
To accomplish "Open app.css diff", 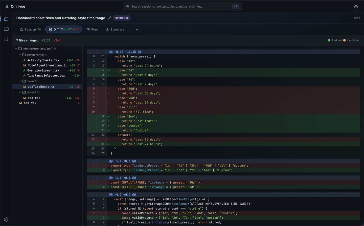I will [x=47, y=98].
